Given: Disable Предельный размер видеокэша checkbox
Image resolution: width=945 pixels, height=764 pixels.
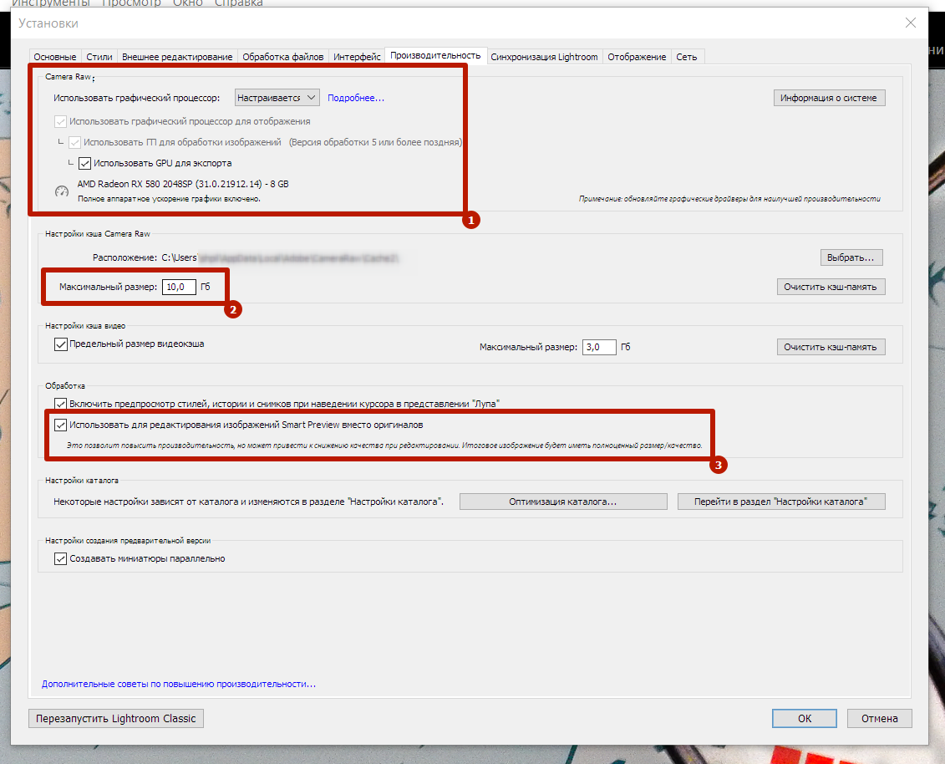Looking at the screenshot, I should coord(60,344).
